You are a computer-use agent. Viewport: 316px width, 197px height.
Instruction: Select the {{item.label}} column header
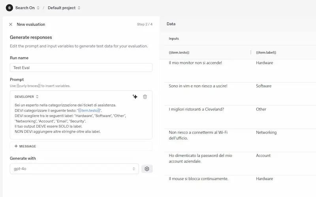click(x=266, y=52)
